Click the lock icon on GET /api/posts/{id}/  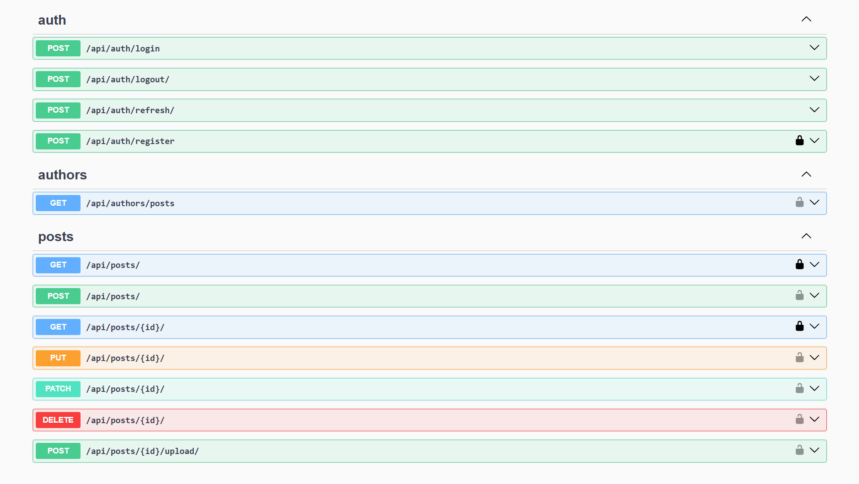[x=799, y=326]
